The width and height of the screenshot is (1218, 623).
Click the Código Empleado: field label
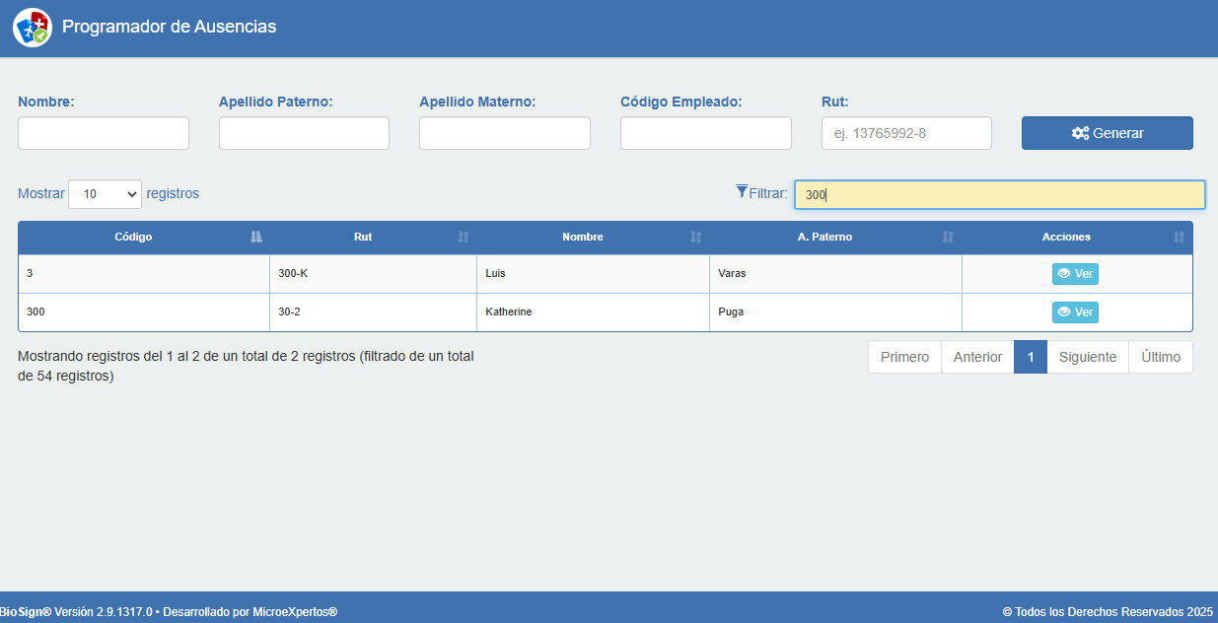point(681,102)
